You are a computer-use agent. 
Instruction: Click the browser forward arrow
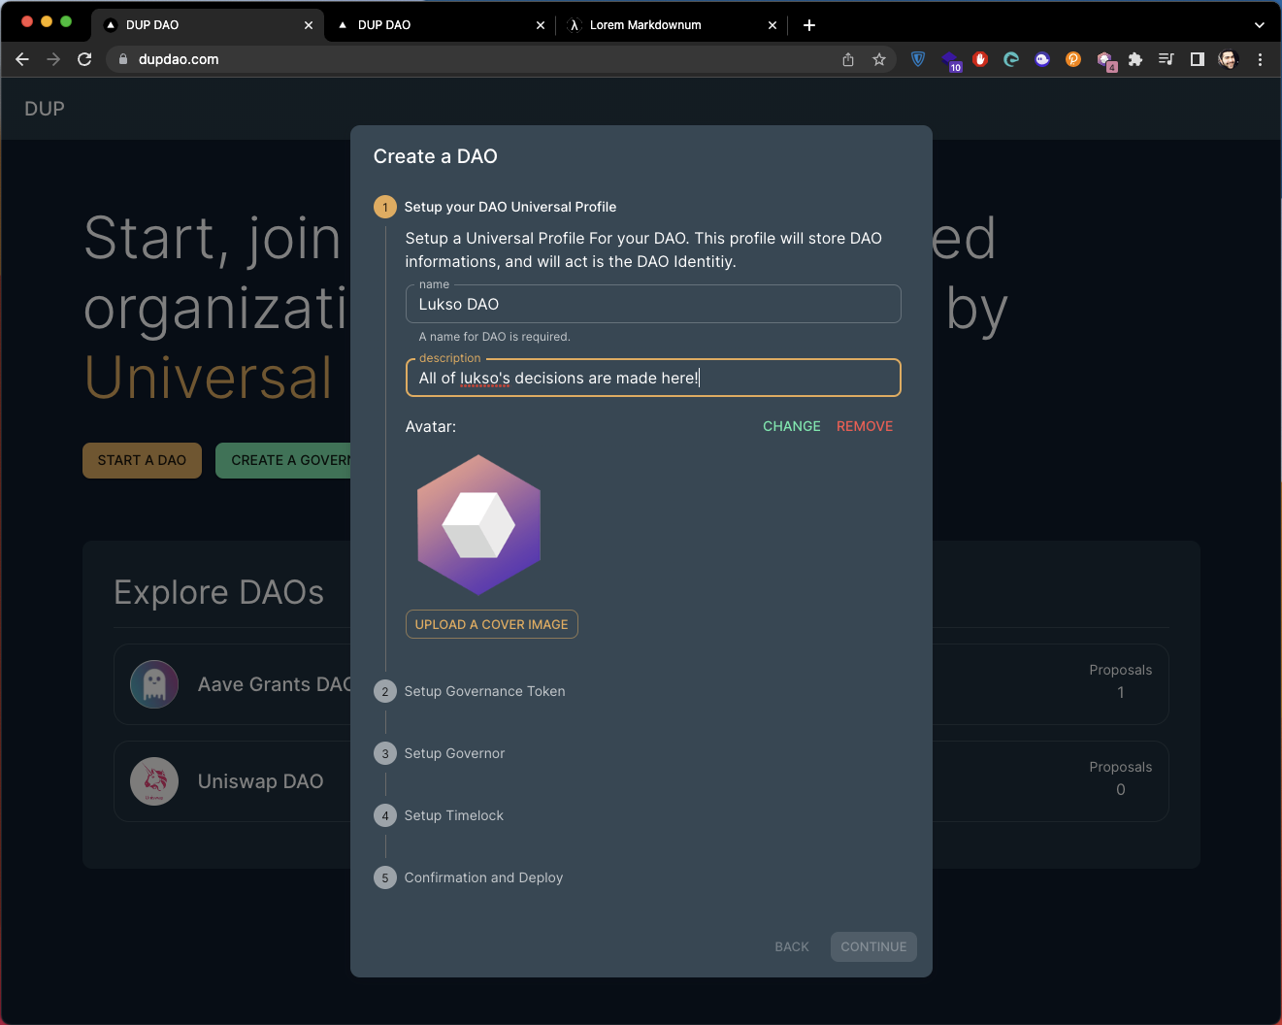(53, 59)
